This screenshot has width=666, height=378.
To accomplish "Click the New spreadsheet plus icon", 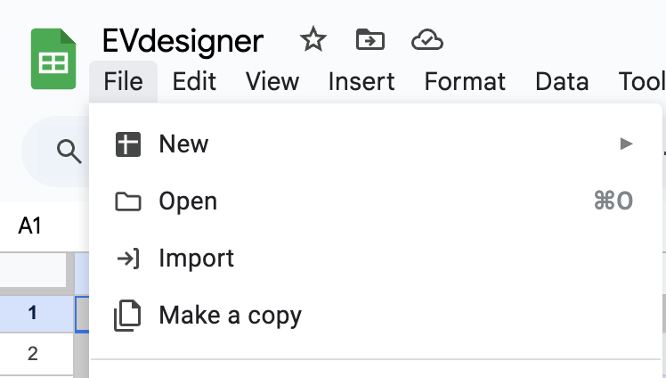I will [x=128, y=144].
